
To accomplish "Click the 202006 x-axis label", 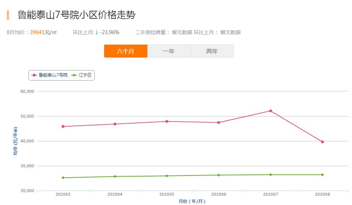I will [219, 194].
